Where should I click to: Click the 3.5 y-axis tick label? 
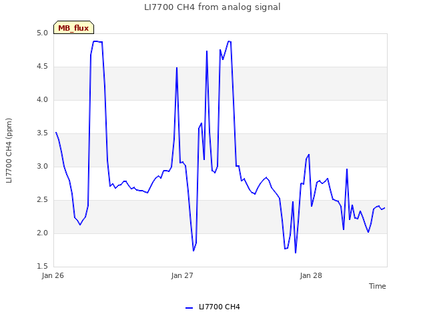tap(42, 133)
